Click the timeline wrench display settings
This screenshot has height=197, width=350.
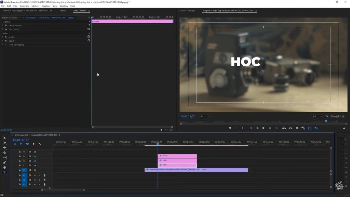coord(40,144)
